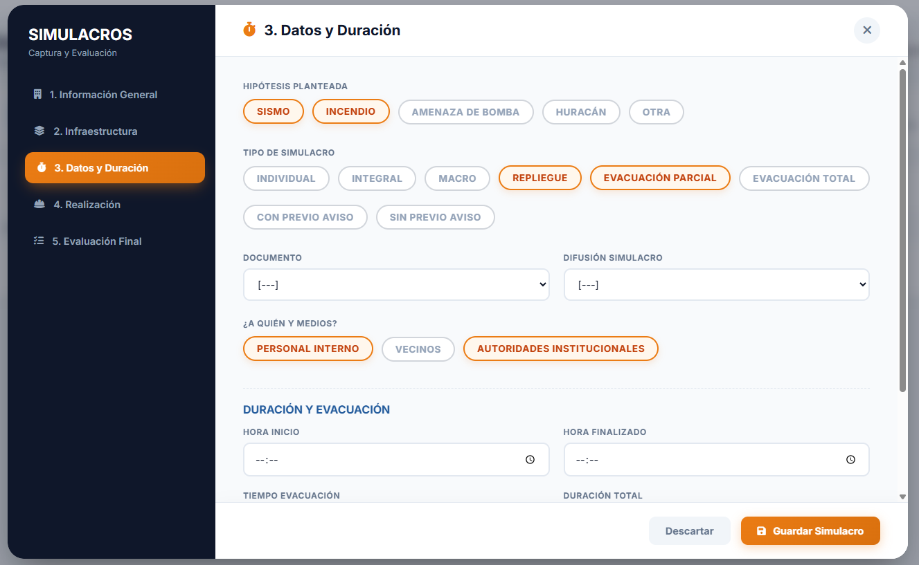Click the Guardar Simulacro button
This screenshot has width=919, height=565.
tap(810, 531)
